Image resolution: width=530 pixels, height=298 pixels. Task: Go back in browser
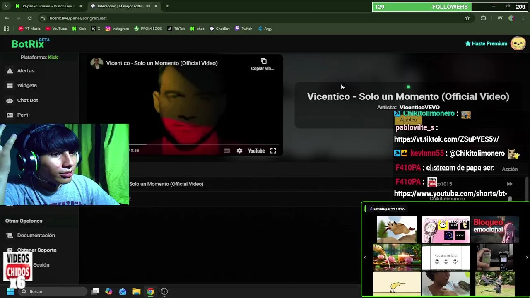7,18
